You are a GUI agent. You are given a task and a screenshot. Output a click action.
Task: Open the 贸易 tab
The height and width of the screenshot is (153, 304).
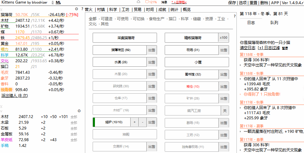[137, 10]
